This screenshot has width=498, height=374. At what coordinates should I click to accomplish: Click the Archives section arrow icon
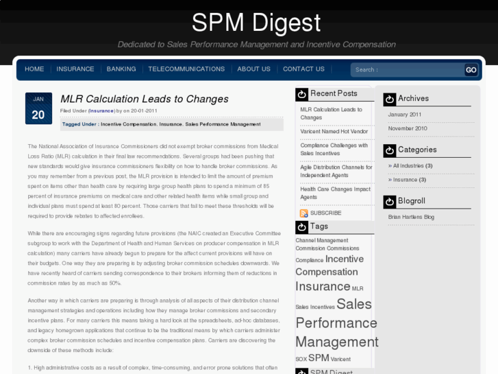tap(390, 100)
